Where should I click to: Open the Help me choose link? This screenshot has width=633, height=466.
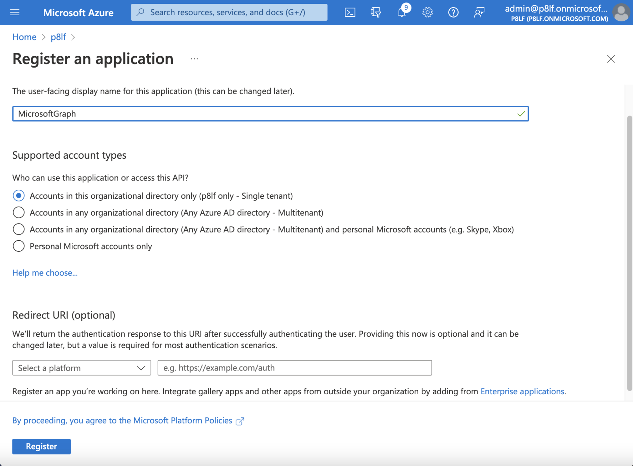[45, 272]
